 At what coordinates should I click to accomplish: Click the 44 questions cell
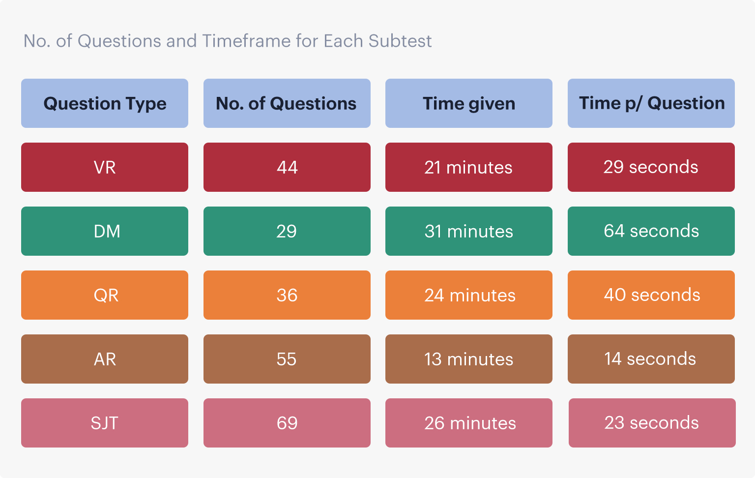[x=287, y=167]
